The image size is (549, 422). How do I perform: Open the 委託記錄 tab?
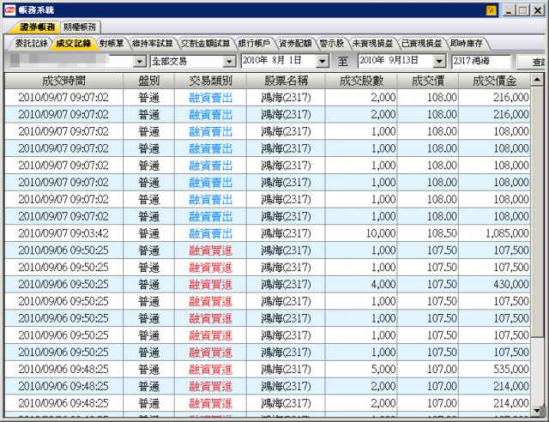(31, 44)
